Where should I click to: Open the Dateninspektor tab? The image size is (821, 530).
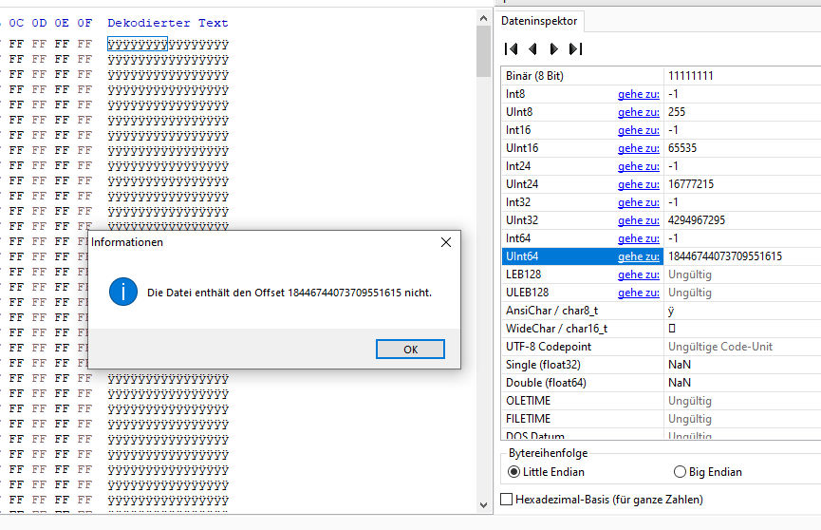[x=539, y=21]
